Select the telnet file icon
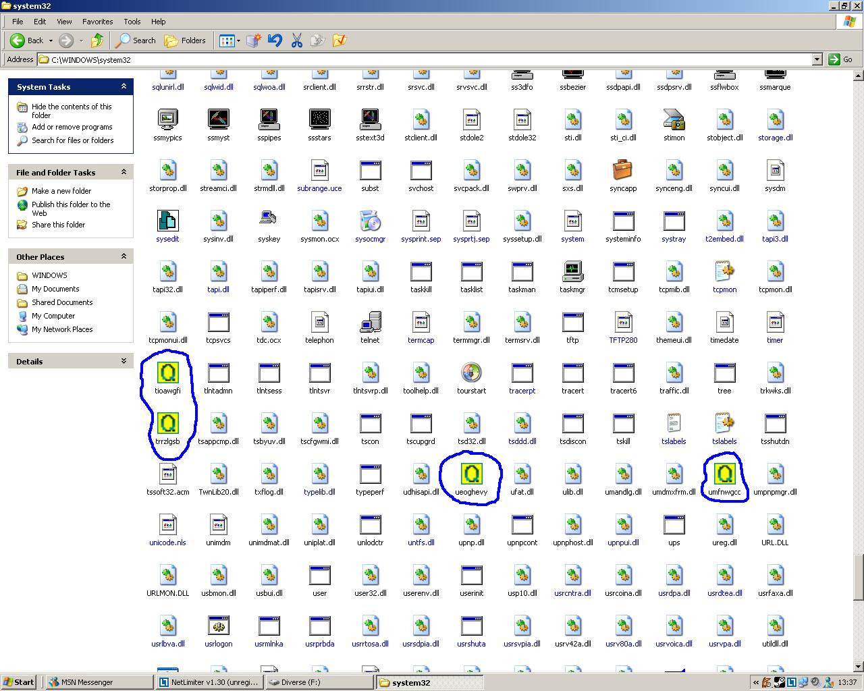This screenshot has height=691, width=864. point(370,322)
